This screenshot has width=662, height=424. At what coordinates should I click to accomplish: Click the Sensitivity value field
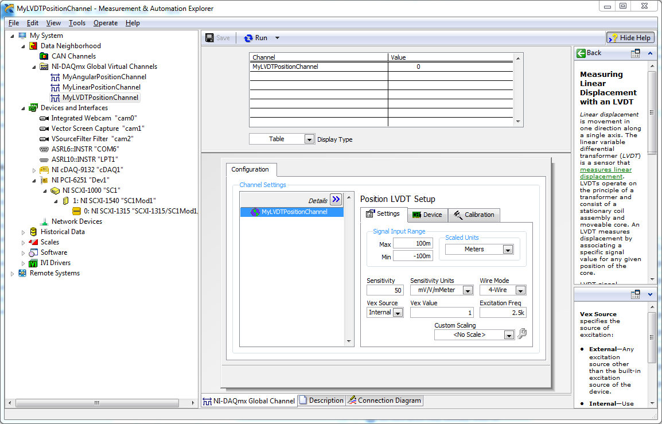click(x=385, y=290)
